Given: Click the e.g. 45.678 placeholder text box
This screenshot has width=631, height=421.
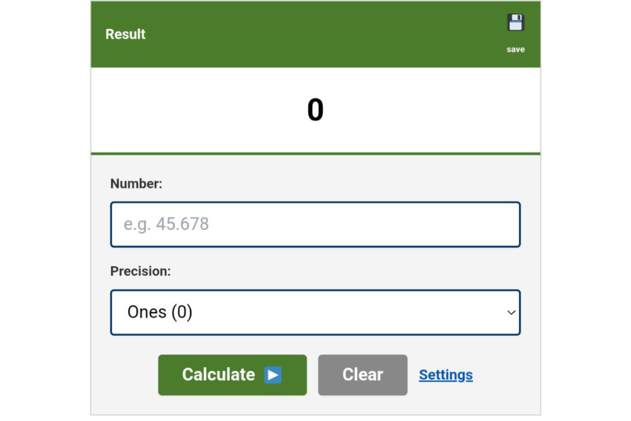Looking at the screenshot, I should click(315, 224).
